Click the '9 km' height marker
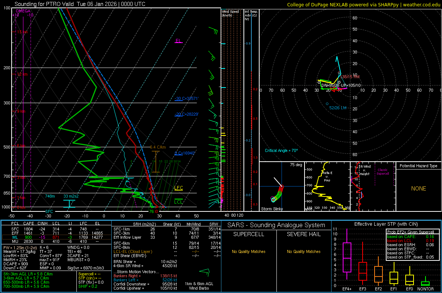 (x=21, y=111)
